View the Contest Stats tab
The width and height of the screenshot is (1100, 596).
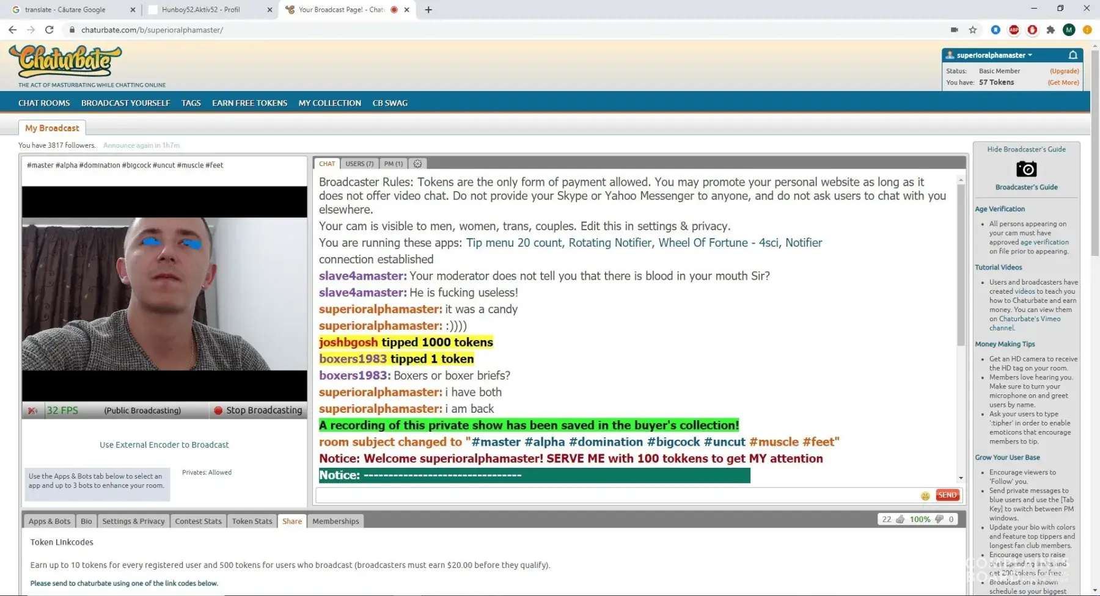click(199, 521)
